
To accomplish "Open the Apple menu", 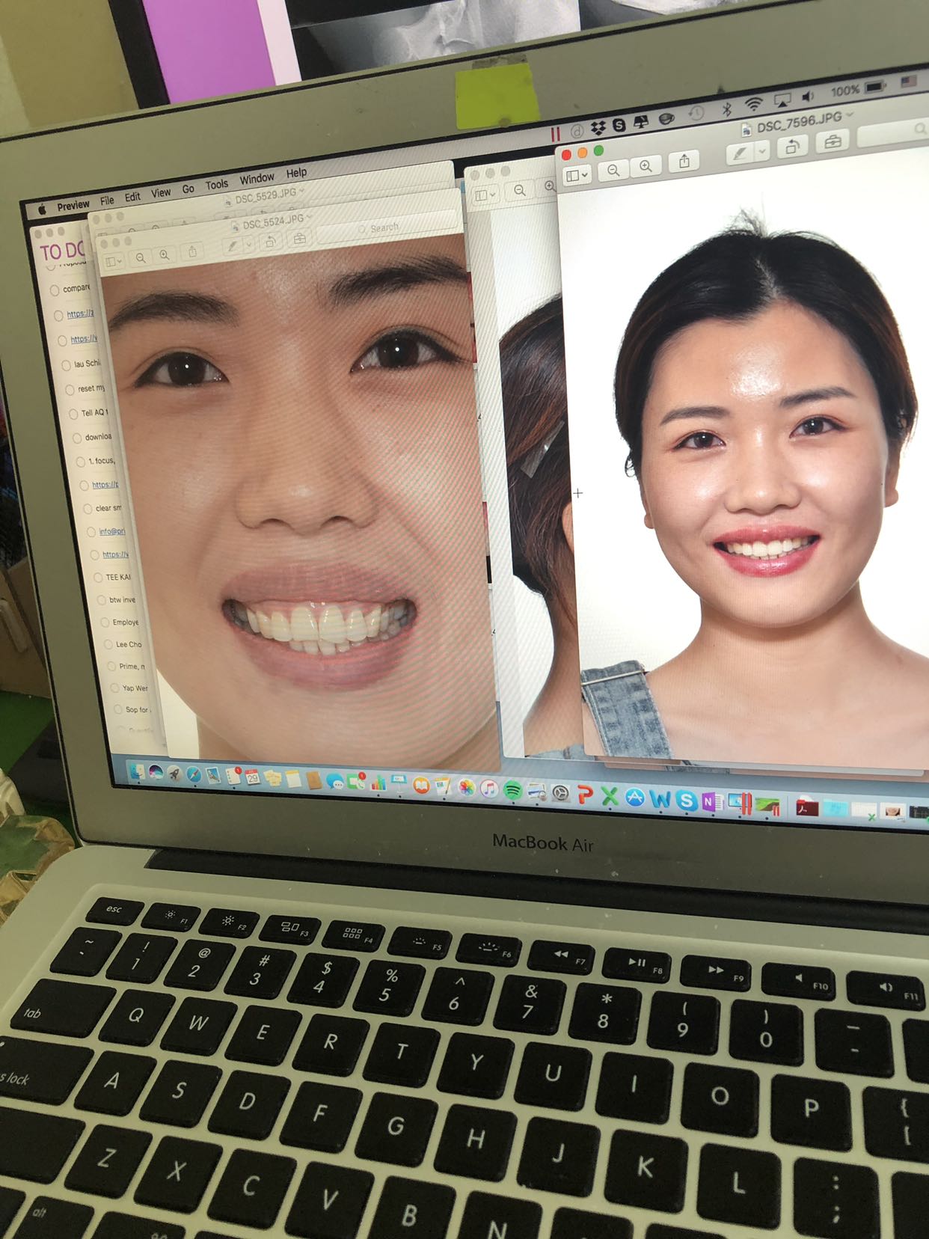I will pyautogui.click(x=43, y=210).
